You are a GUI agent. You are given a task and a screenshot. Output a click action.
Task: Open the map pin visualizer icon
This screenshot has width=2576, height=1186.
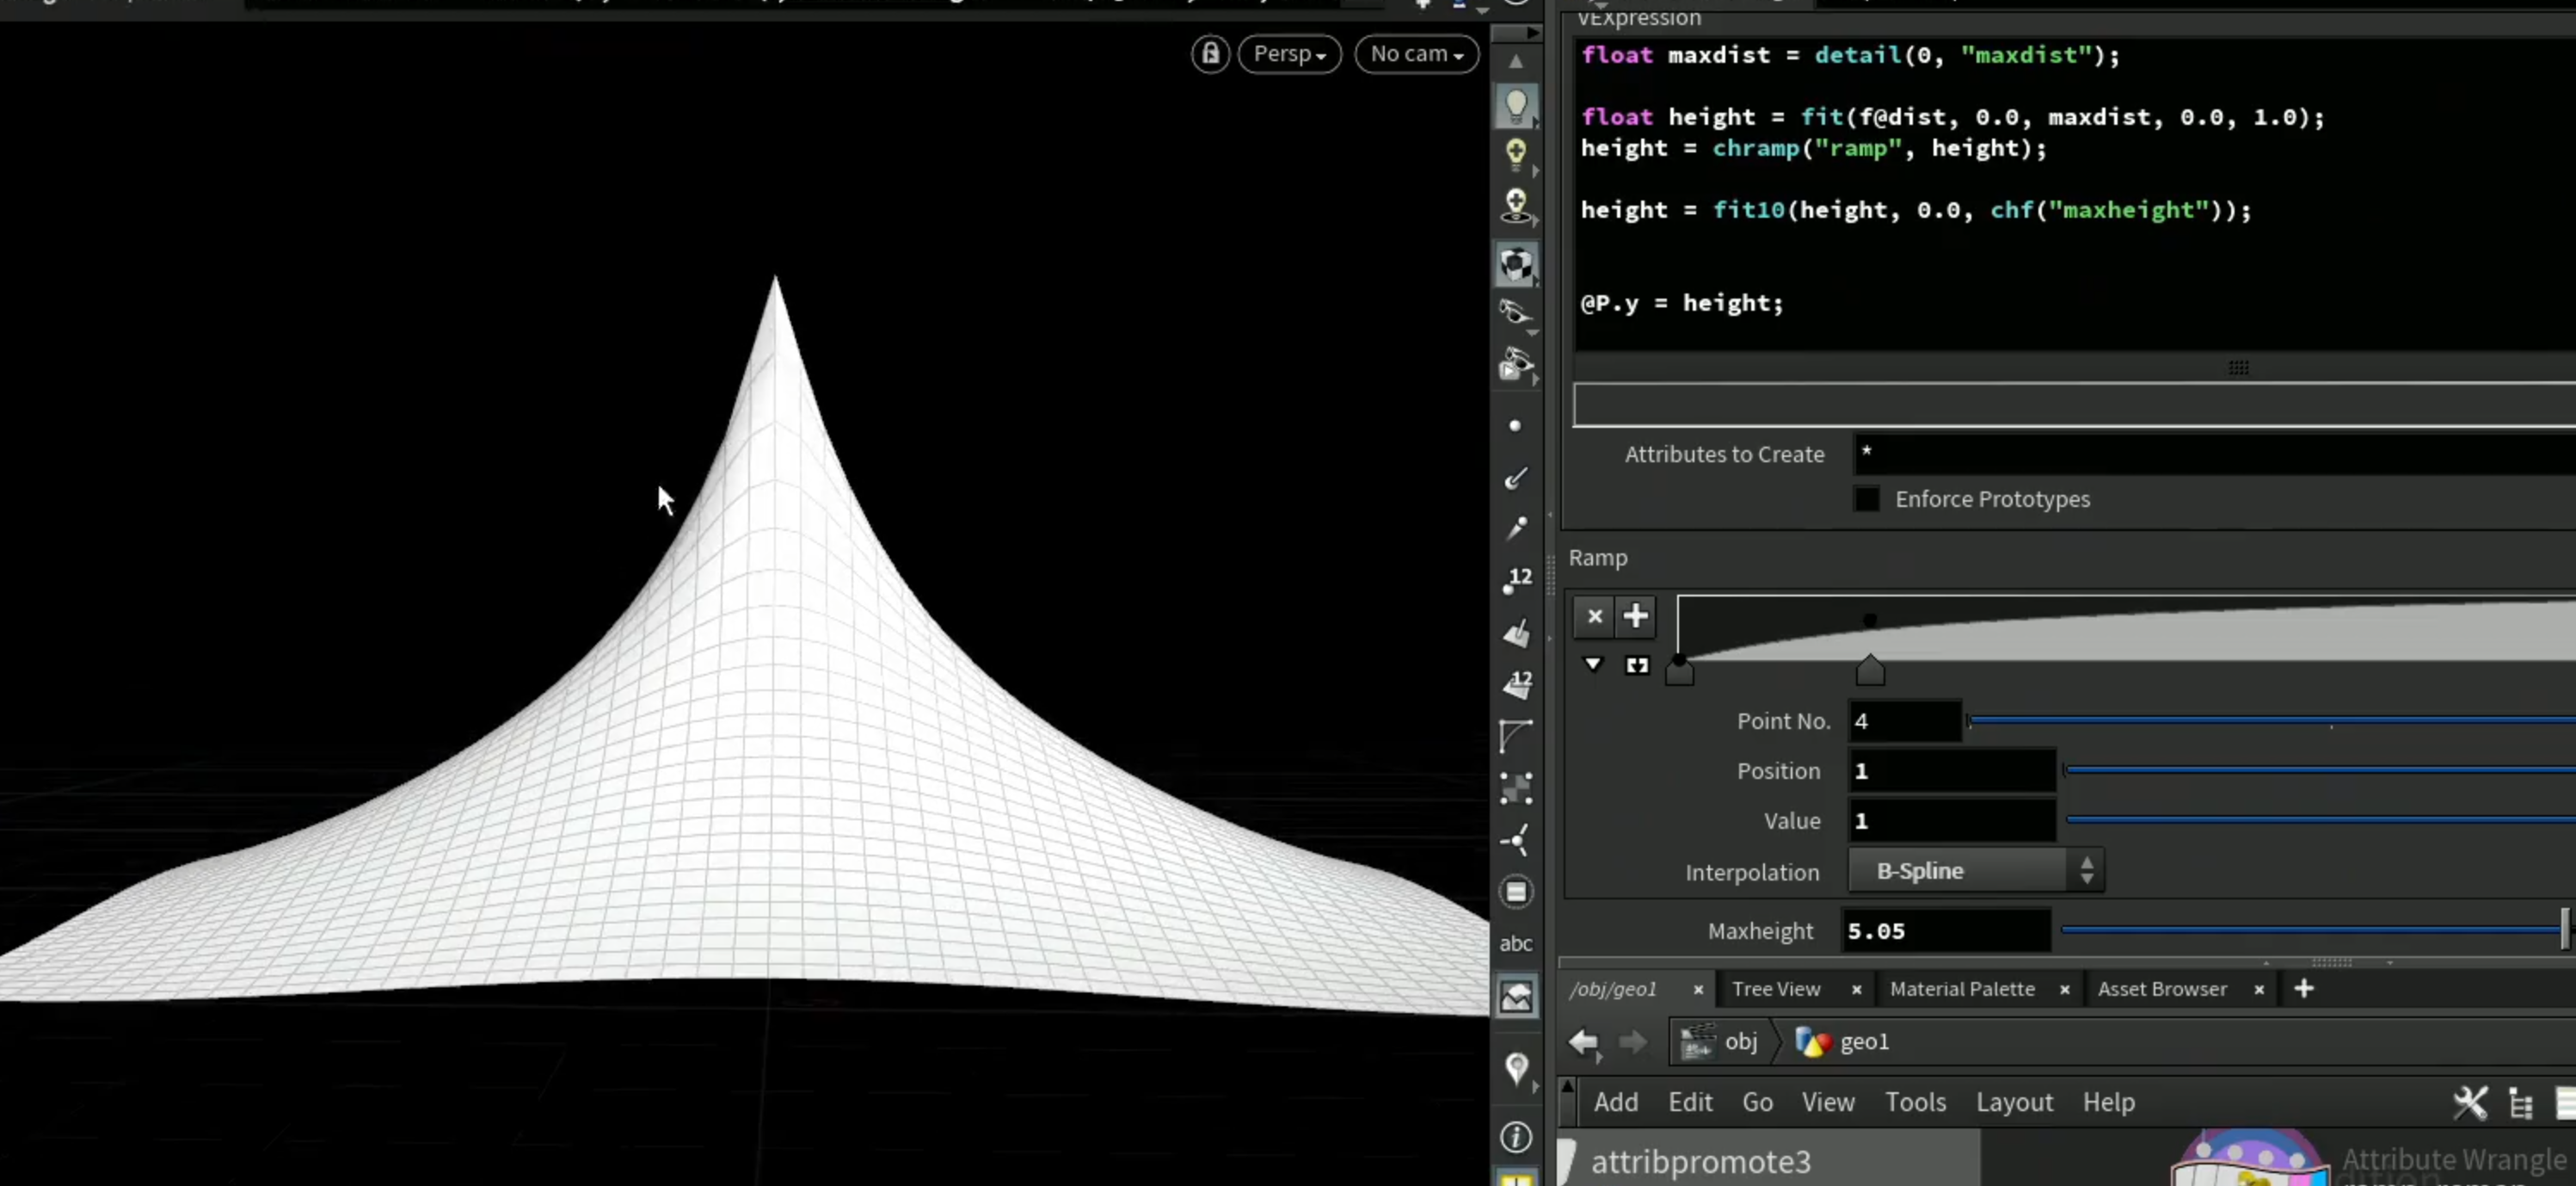(x=1516, y=1068)
